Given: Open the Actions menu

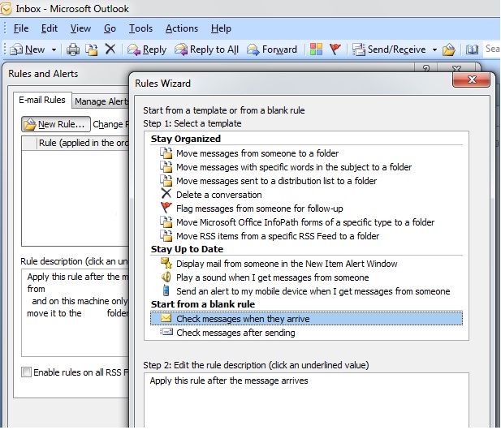Looking at the screenshot, I should 181,28.
